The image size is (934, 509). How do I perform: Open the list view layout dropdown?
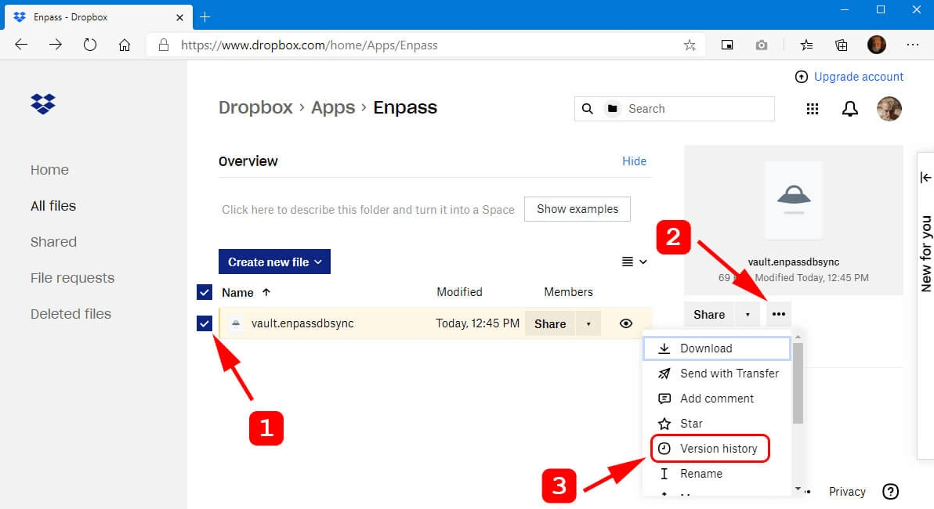click(x=634, y=262)
